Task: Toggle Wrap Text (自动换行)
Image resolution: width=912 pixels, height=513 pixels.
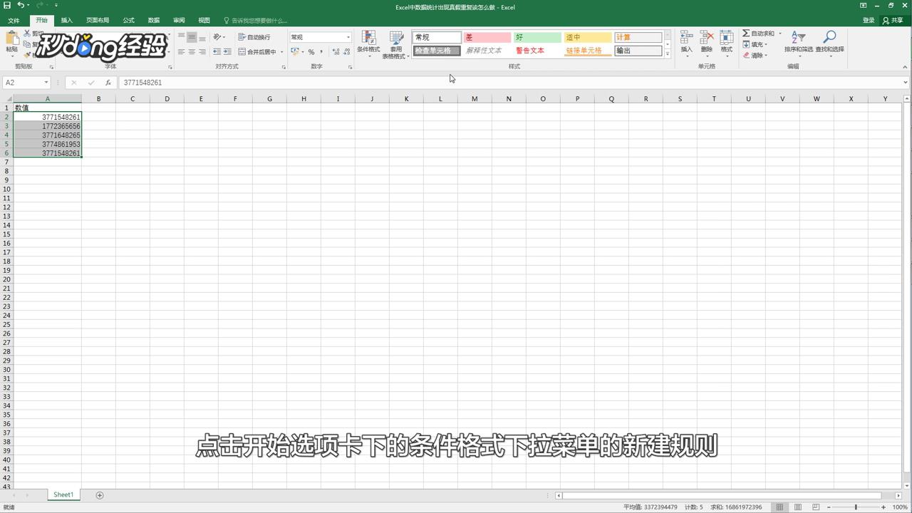Action: pos(254,37)
